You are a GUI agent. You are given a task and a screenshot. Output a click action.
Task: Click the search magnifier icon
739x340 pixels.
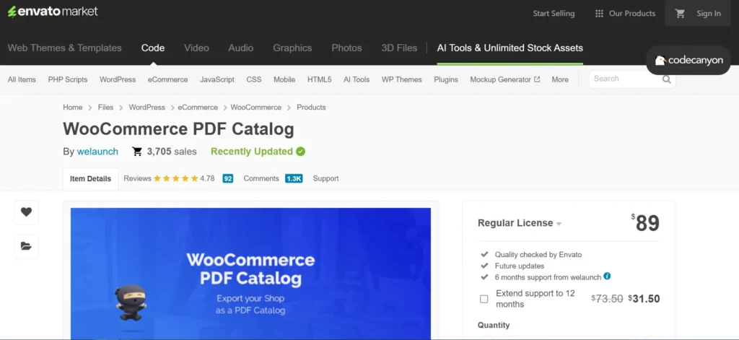[666, 79]
